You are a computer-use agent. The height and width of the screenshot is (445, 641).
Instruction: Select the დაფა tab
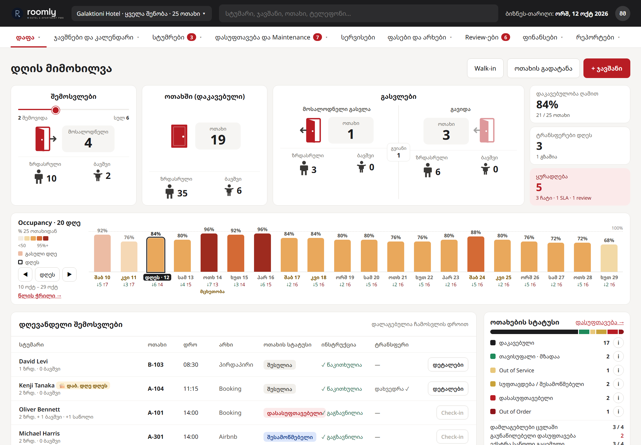click(28, 37)
